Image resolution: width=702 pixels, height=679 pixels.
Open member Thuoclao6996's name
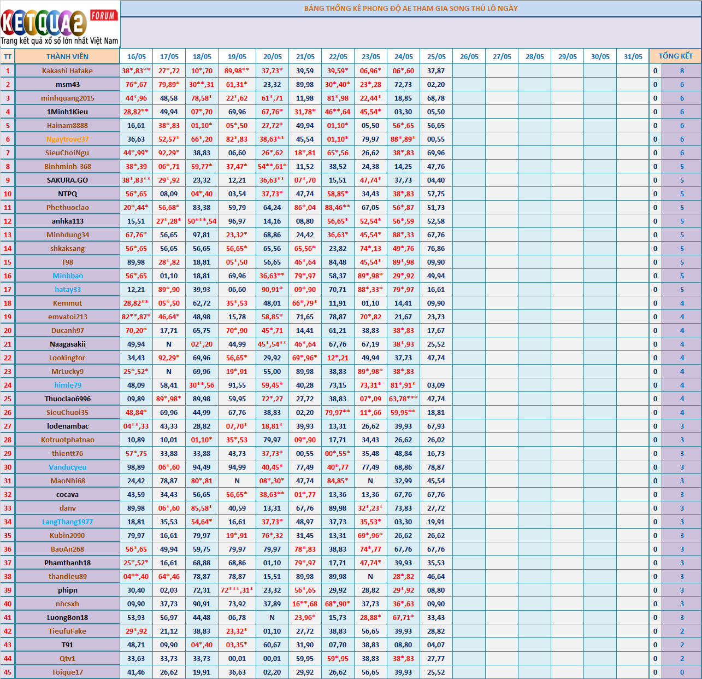67,399
